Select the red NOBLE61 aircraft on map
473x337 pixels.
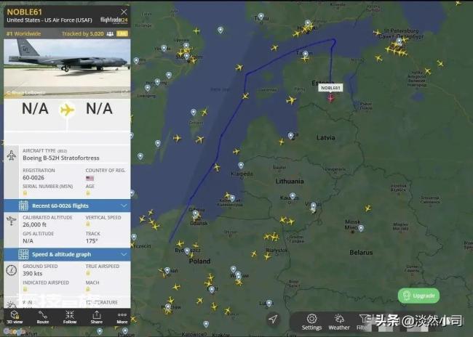click(x=330, y=98)
